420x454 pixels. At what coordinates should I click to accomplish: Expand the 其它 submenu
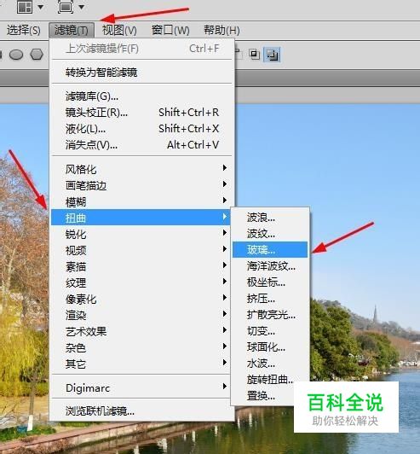click(141, 363)
